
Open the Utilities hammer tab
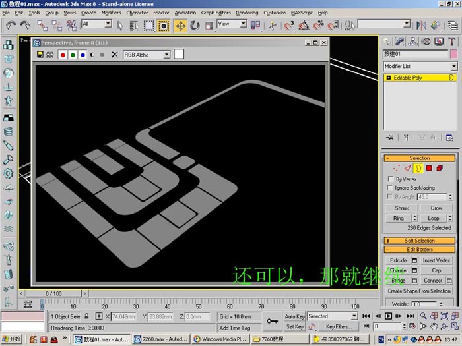coord(451,42)
